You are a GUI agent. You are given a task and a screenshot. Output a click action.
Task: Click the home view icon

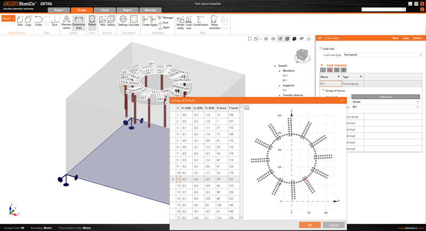click(309, 39)
